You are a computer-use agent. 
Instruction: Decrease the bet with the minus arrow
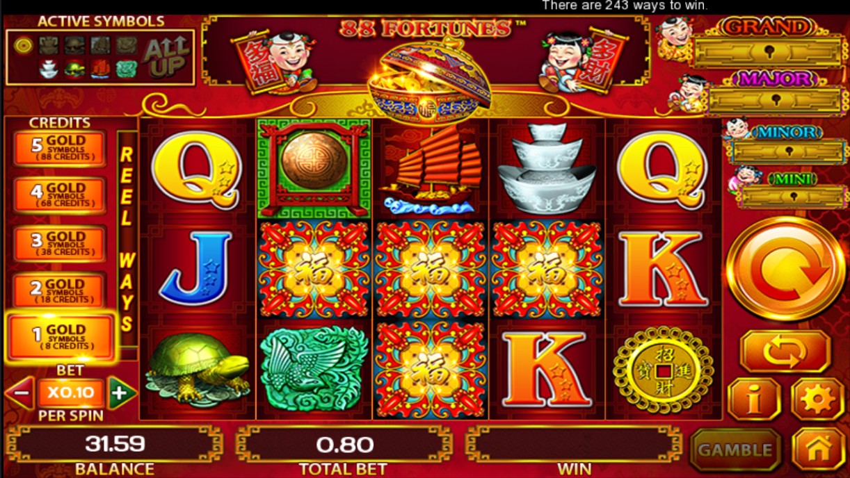pyautogui.click(x=20, y=393)
